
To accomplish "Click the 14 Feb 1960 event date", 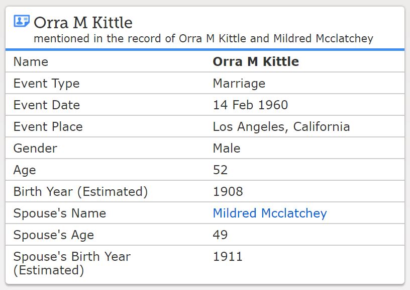I will pyautogui.click(x=250, y=105).
